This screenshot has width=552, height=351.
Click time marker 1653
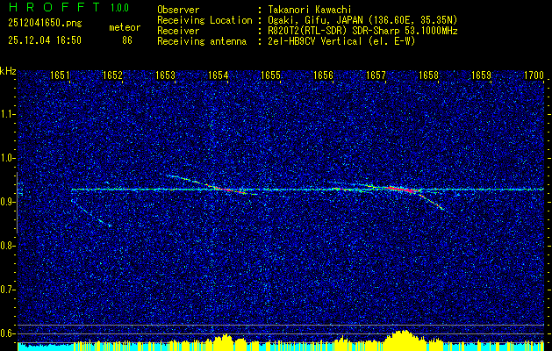click(x=165, y=75)
